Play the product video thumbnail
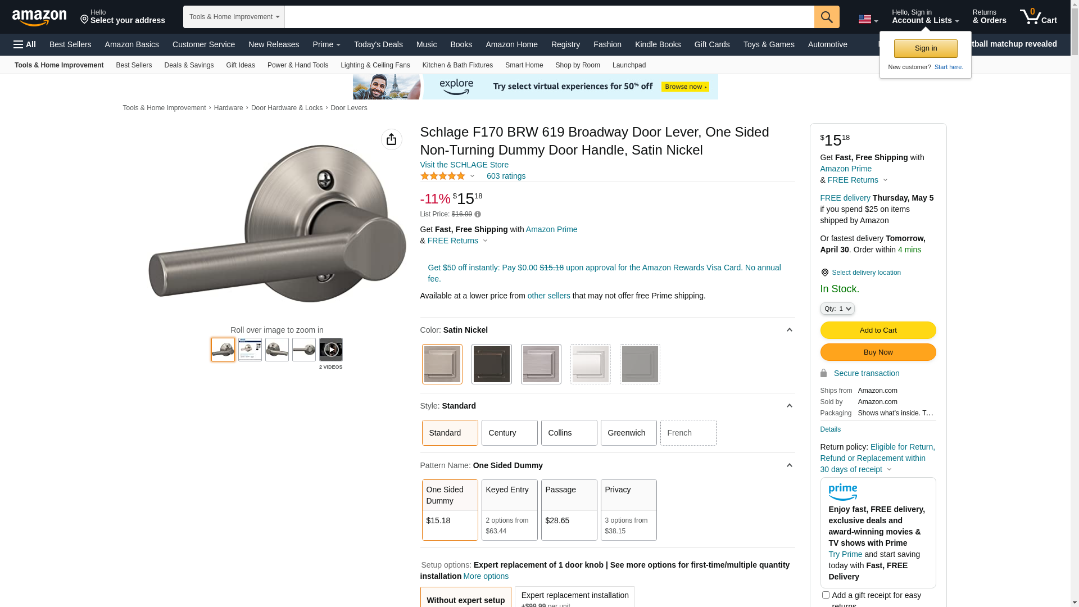Image resolution: width=1079 pixels, height=607 pixels. coord(331,350)
